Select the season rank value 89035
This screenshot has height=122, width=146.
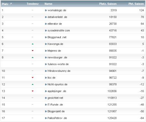pos(113,51)
